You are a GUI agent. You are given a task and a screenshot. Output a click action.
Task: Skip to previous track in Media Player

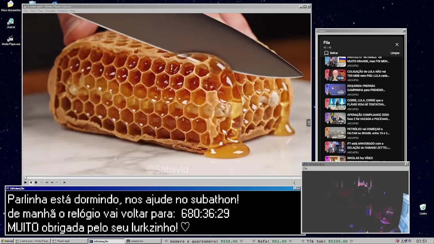point(42,182)
